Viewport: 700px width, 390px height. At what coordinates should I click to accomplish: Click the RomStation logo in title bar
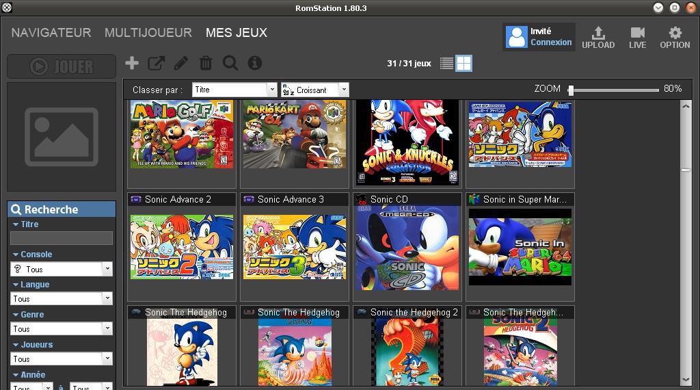7,8
